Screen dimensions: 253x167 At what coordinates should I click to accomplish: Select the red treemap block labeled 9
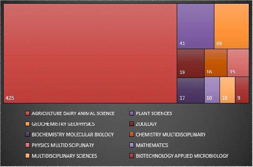click(x=242, y=90)
